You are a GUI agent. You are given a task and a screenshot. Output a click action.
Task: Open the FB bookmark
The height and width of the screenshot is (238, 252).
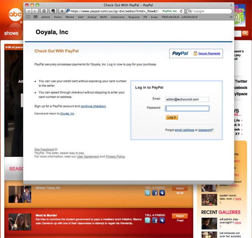(145, 17)
